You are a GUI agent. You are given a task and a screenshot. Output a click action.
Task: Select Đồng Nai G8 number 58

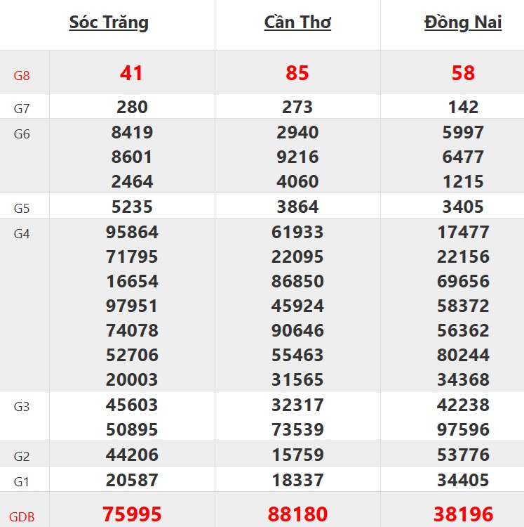click(x=463, y=73)
